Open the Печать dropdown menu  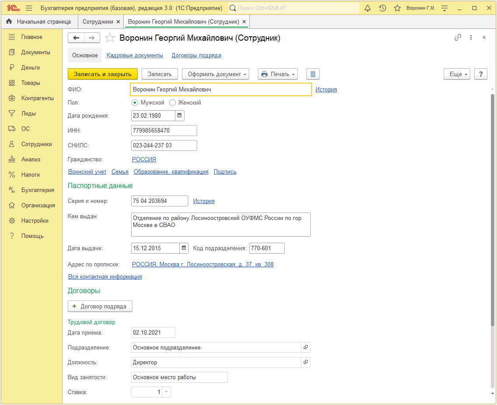(278, 74)
